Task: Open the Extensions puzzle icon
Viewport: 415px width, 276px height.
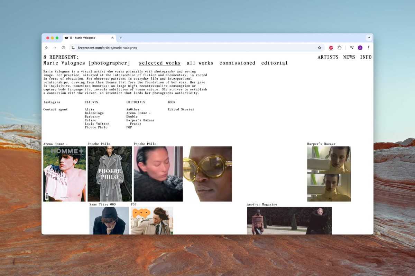Action: tap(339, 48)
